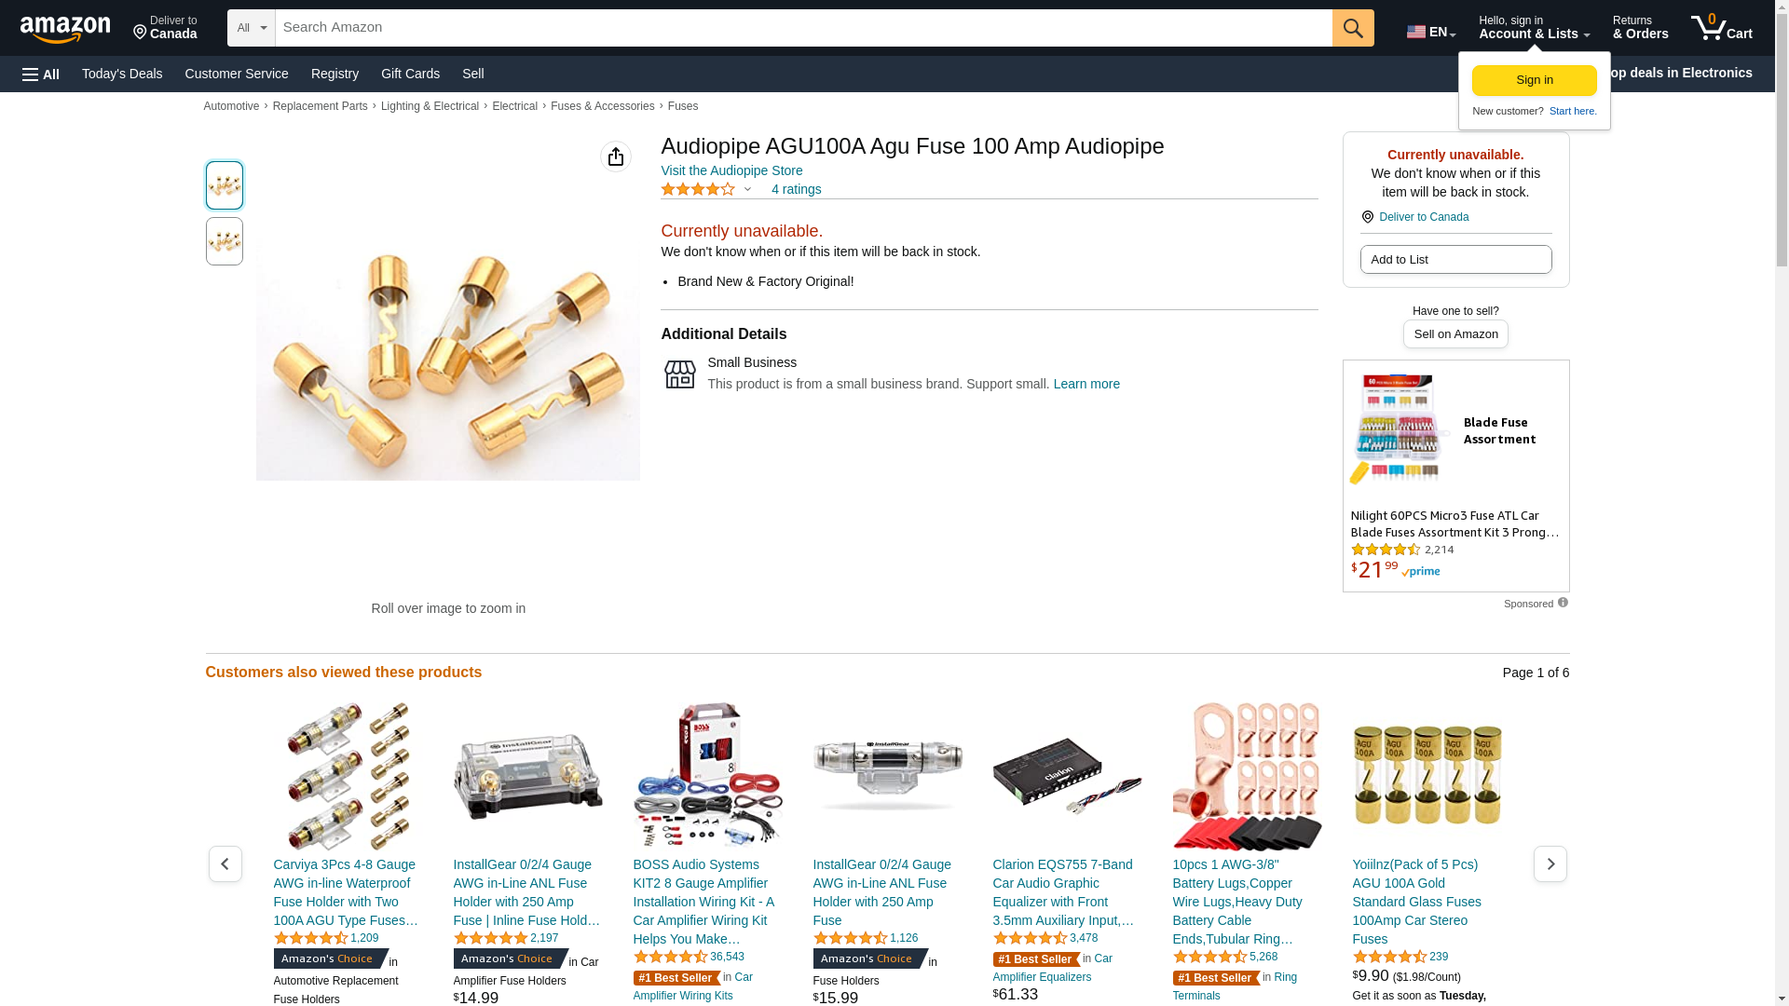Expand the Add to List dropdown
Screen dimensions: 1789x1006
click(1455, 260)
